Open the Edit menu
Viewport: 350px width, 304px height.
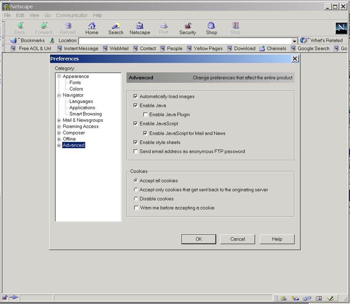point(20,15)
